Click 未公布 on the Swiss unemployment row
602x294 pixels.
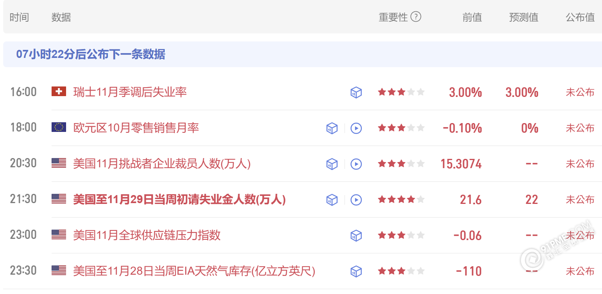tap(580, 92)
